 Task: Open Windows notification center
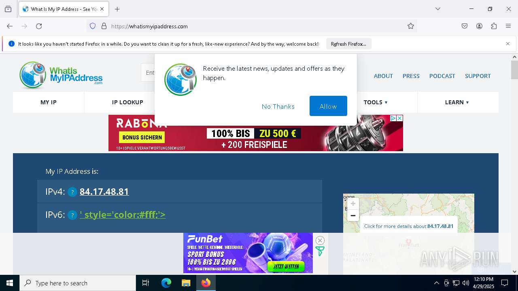pyautogui.click(x=505, y=283)
